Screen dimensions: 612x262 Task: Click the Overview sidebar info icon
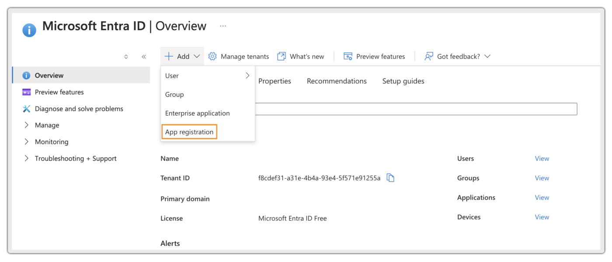point(26,76)
